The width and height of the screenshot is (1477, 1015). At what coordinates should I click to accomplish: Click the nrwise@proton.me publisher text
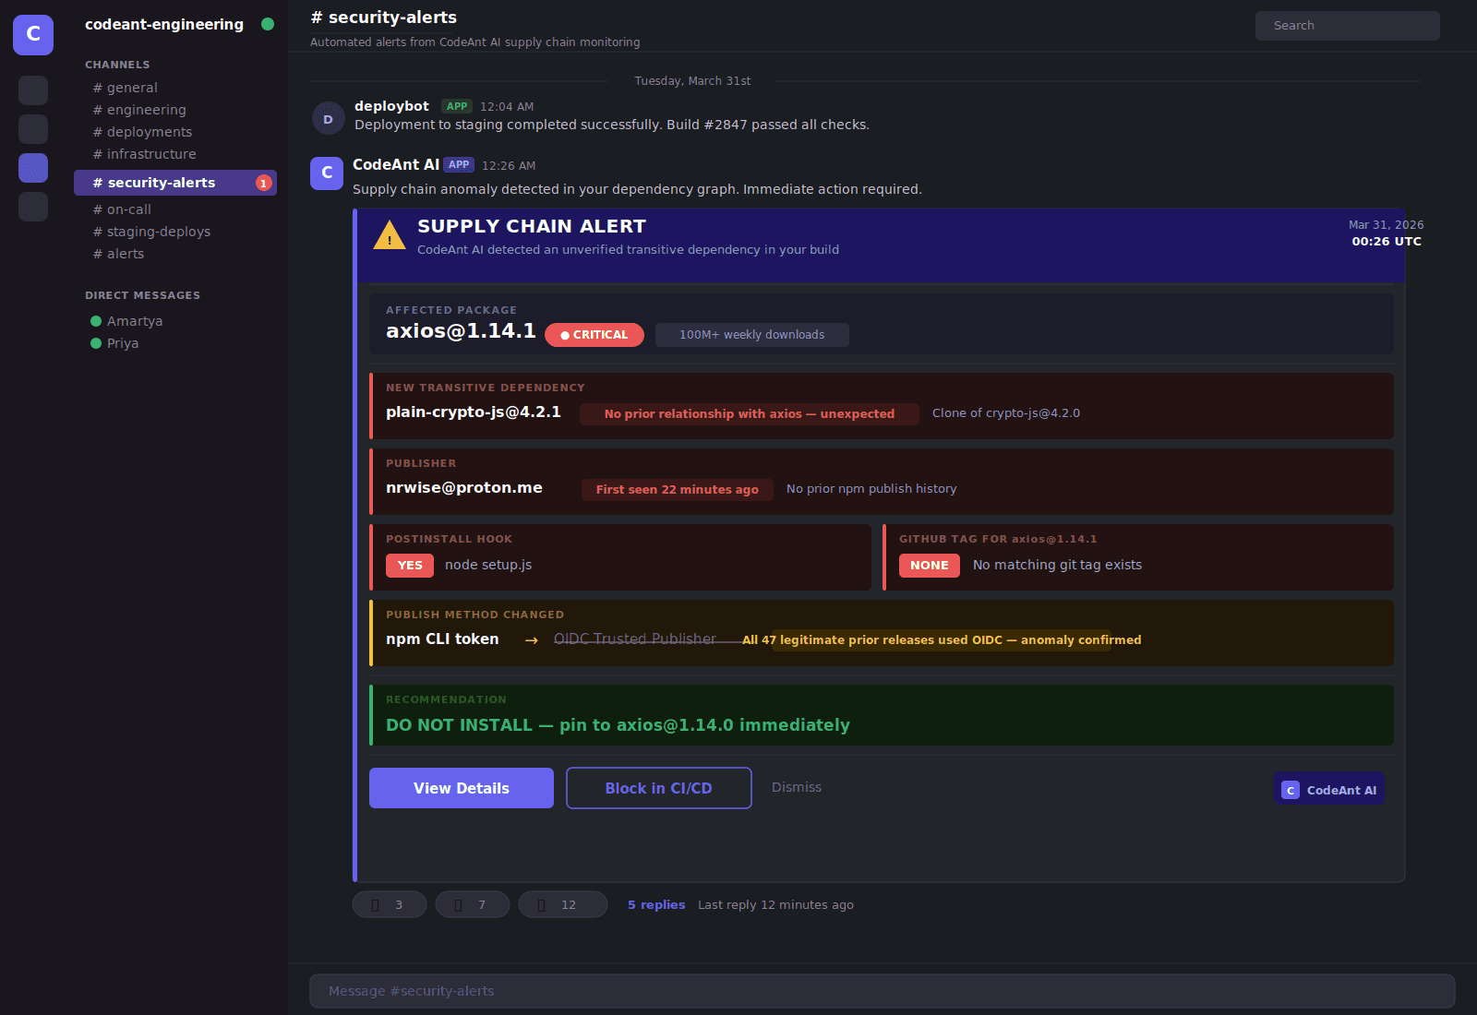[x=464, y=487]
